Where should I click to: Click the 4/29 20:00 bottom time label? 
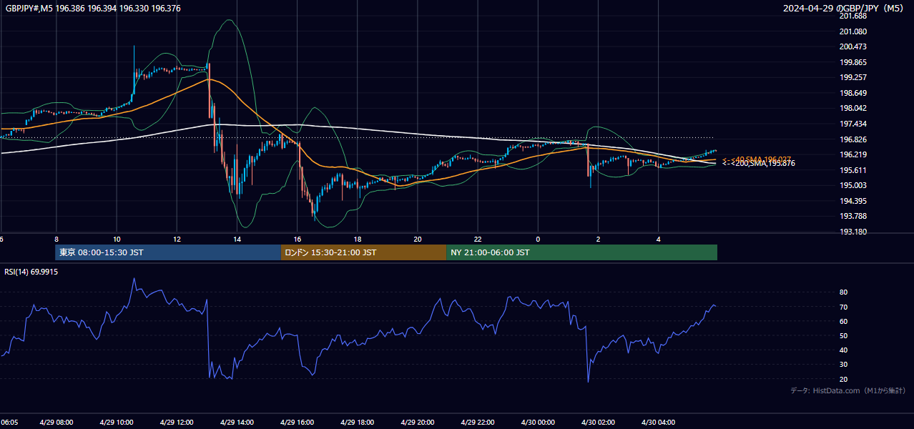tap(418, 423)
